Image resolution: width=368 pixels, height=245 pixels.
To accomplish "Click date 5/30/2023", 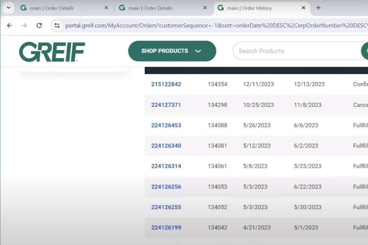I will (308, 207).
